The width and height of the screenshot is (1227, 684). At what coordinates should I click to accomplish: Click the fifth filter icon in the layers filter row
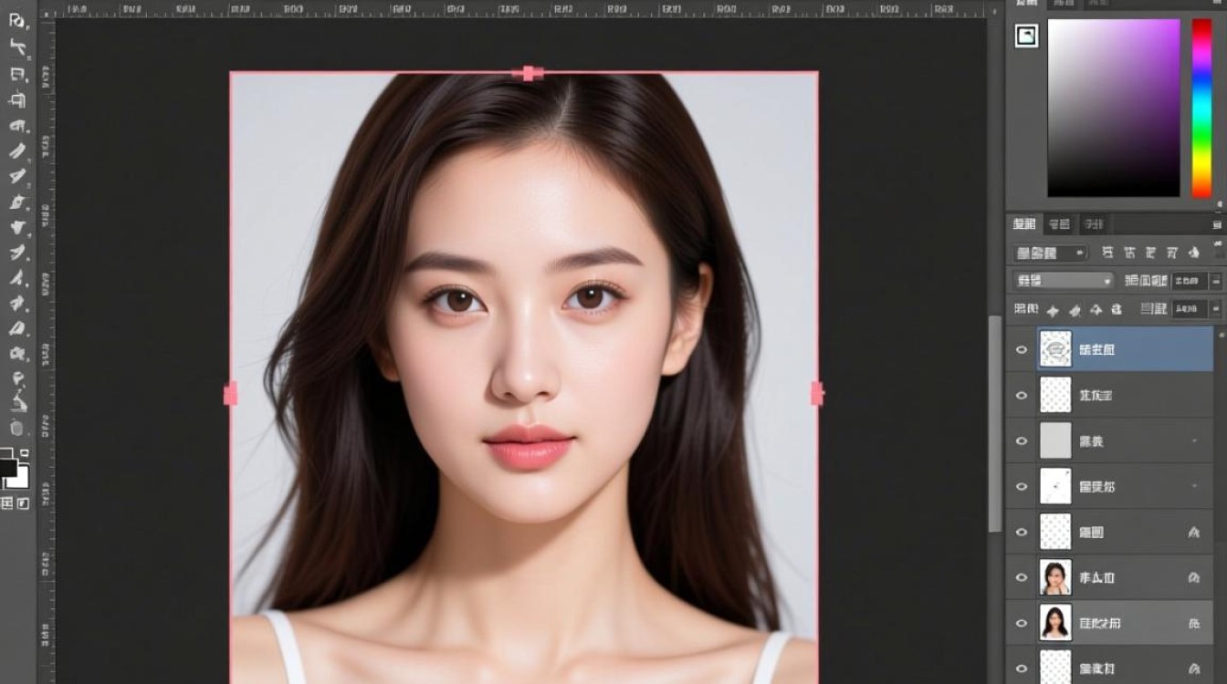coord(1195,253)
